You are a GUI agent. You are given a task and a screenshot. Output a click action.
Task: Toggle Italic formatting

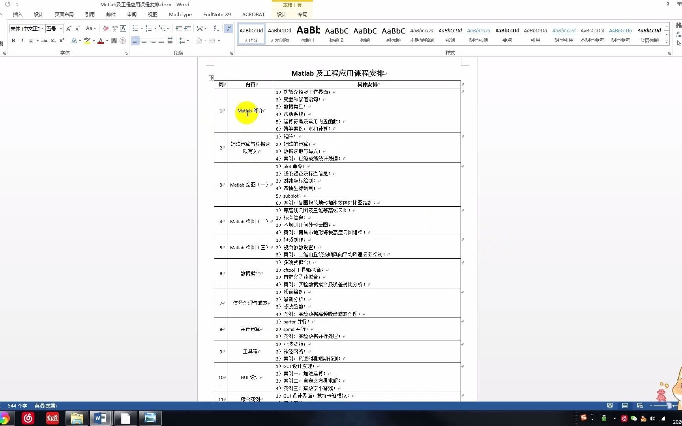[22, 41]
